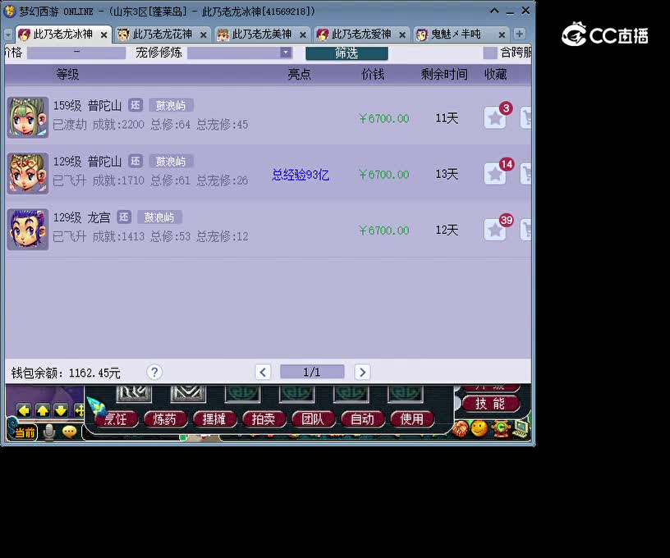670x558 pixels.
Task: Click the 摆摊 button
Action: [214, 419]
